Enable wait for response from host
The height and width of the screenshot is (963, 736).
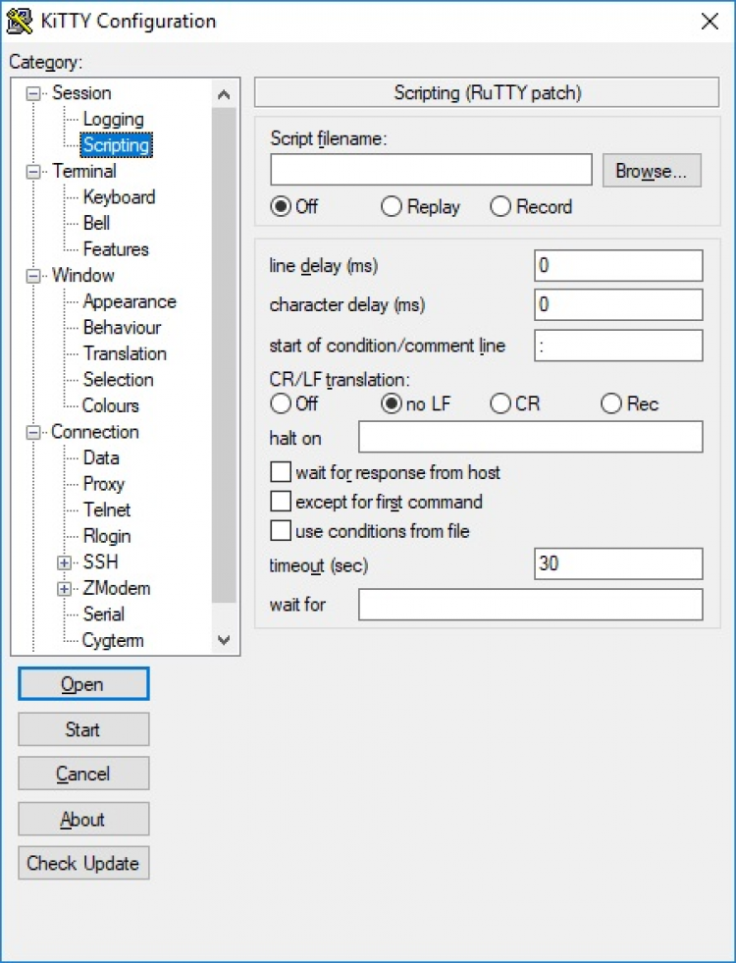[x=281, y=473]
